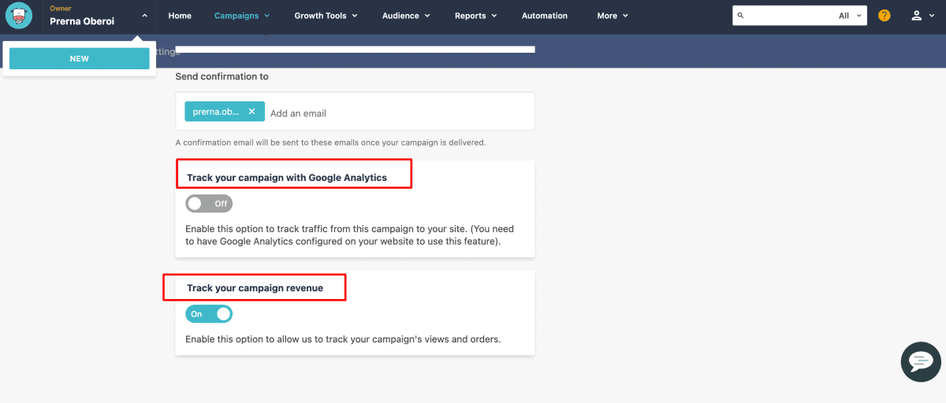Click in the top search box
The width and height of the screenshot is (946, 403).
pos(788,16)
